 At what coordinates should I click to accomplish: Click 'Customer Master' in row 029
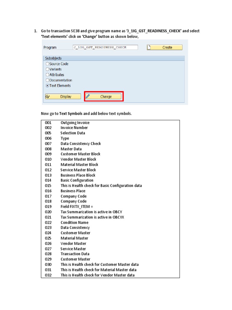click(x=76, y=259)
